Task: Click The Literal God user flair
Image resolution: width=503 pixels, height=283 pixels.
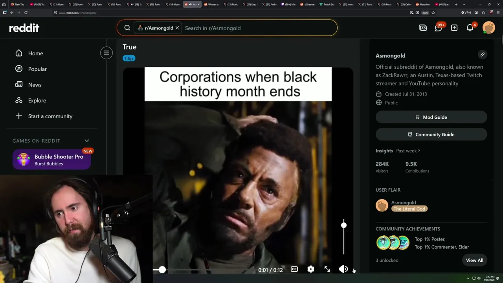Action: click(409, 209)
